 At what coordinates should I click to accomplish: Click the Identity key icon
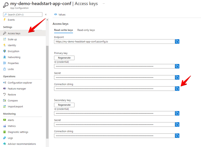click(x=5, y=45)
